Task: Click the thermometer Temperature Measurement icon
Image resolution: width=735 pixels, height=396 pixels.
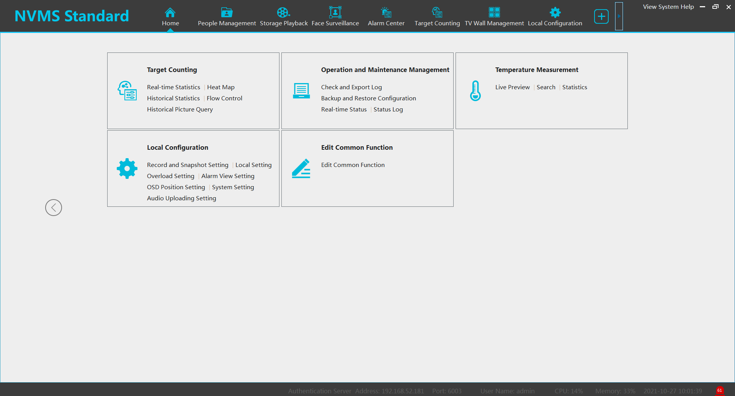Action: (475, 91)
